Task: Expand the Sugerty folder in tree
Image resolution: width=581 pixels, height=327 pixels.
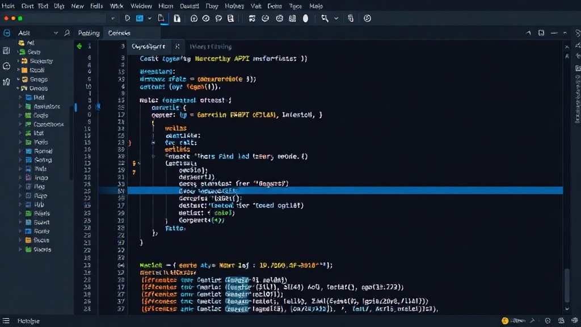Action: 18,61
